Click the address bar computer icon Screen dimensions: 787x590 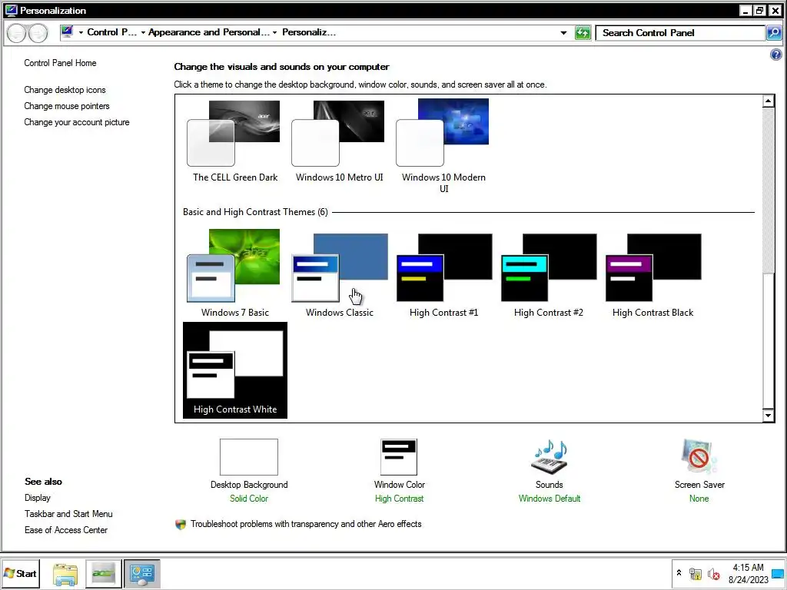67,32
